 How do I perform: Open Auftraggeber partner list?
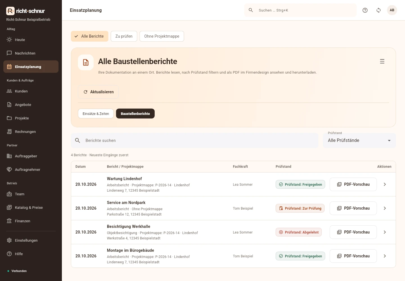[x=31, y=156]
